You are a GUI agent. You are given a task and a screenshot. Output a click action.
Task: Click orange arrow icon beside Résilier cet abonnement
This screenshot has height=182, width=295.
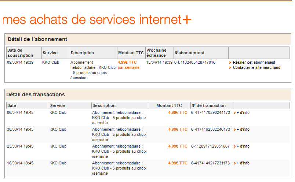(x=230, y=63)
